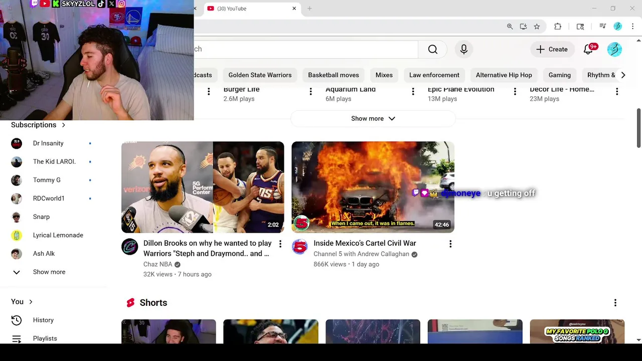
Task: Click install app icon in address bar
Action: [523, 27]
